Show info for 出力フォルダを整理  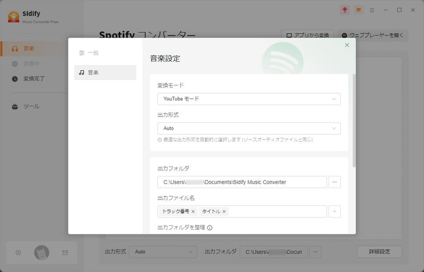(209, 228)
